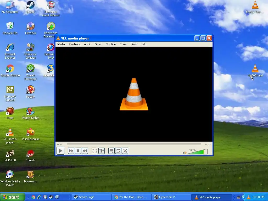Select the MyPal 68 desktop icon
This screenshot has height=201, width=268.
pos(10,155)
